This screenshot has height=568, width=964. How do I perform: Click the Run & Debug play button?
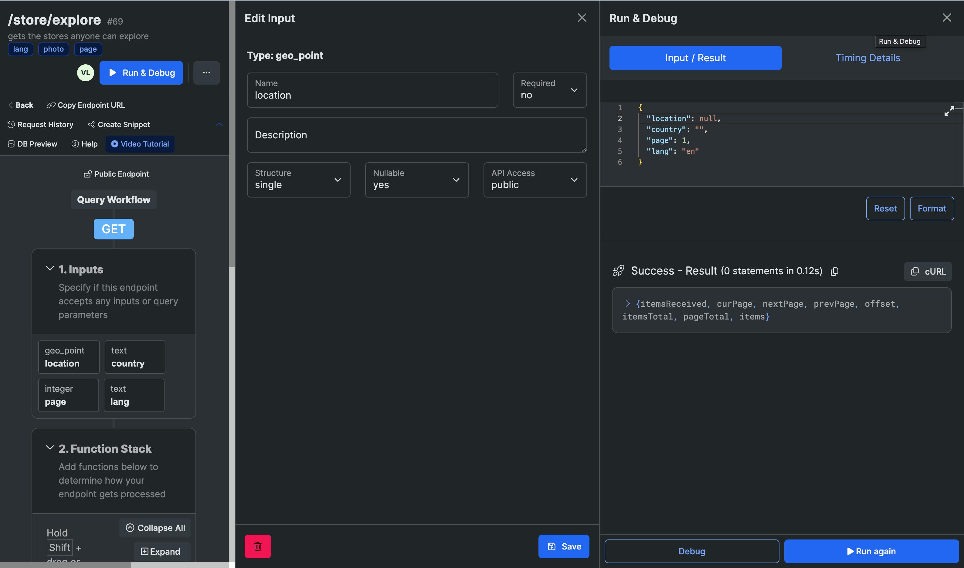click(x=141, y=73)
